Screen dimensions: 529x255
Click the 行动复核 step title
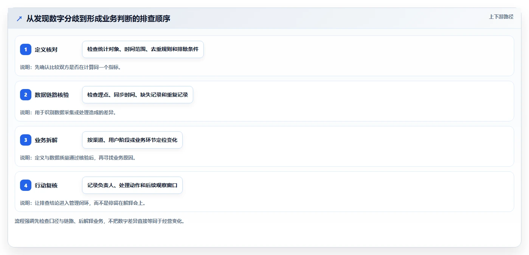(x=46, y=185)
